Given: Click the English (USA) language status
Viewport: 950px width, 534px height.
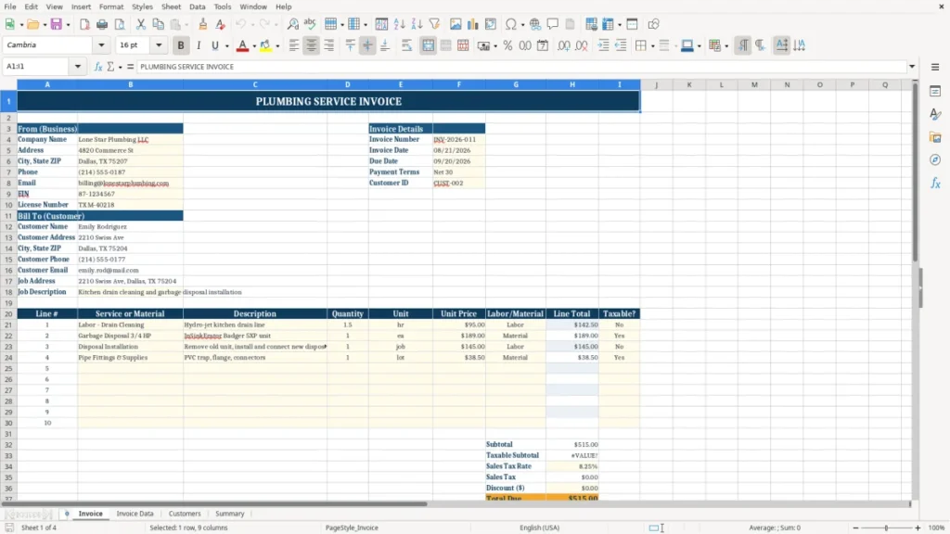Looking at the screenshot, I should click(539, 528).
